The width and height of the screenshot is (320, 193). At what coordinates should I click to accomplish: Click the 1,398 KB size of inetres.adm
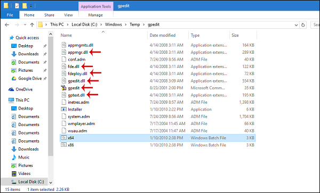click(x=247, y=102)
